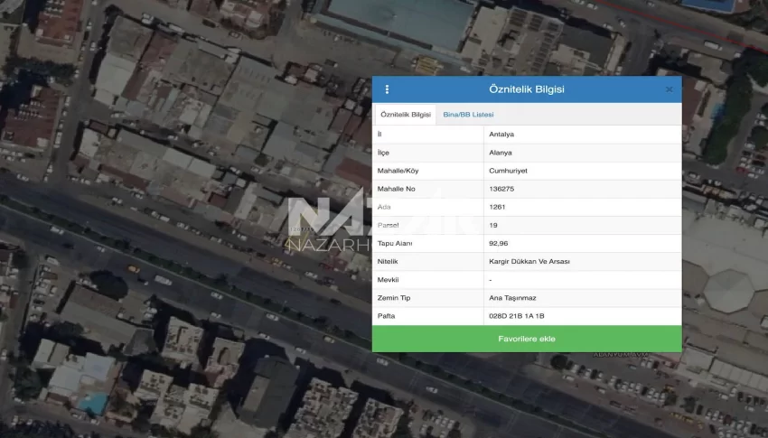Screen dimensions: 768x438
Task: Select the Öznitelik Bilgisi tab
Action: click(x=405, y=115)
